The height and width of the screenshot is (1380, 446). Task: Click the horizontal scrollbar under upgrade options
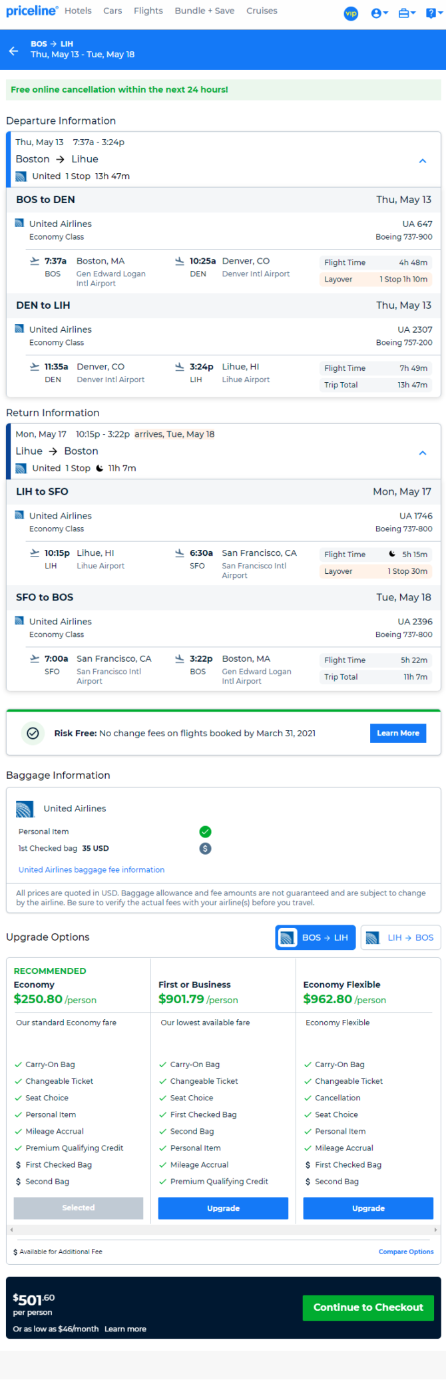tap(223, 1230)
